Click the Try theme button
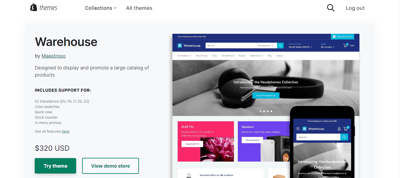Viewport: 400px width, 178px height. point(55,166)
